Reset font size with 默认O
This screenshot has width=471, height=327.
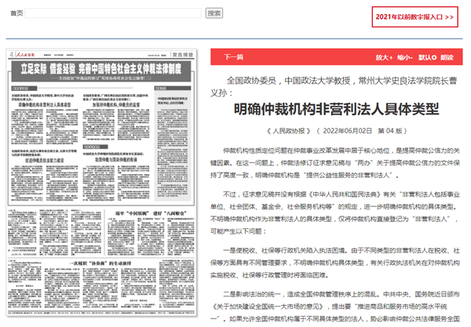pos(427,57)
